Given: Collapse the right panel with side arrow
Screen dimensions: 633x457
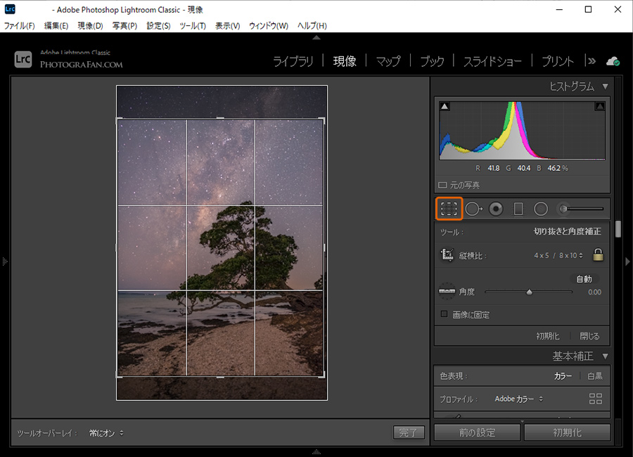Looking at the screenshot, I should coord(628,262).
